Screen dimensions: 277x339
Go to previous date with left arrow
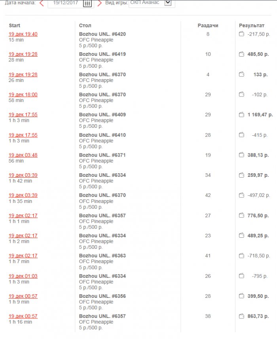[x=42, y=3]
